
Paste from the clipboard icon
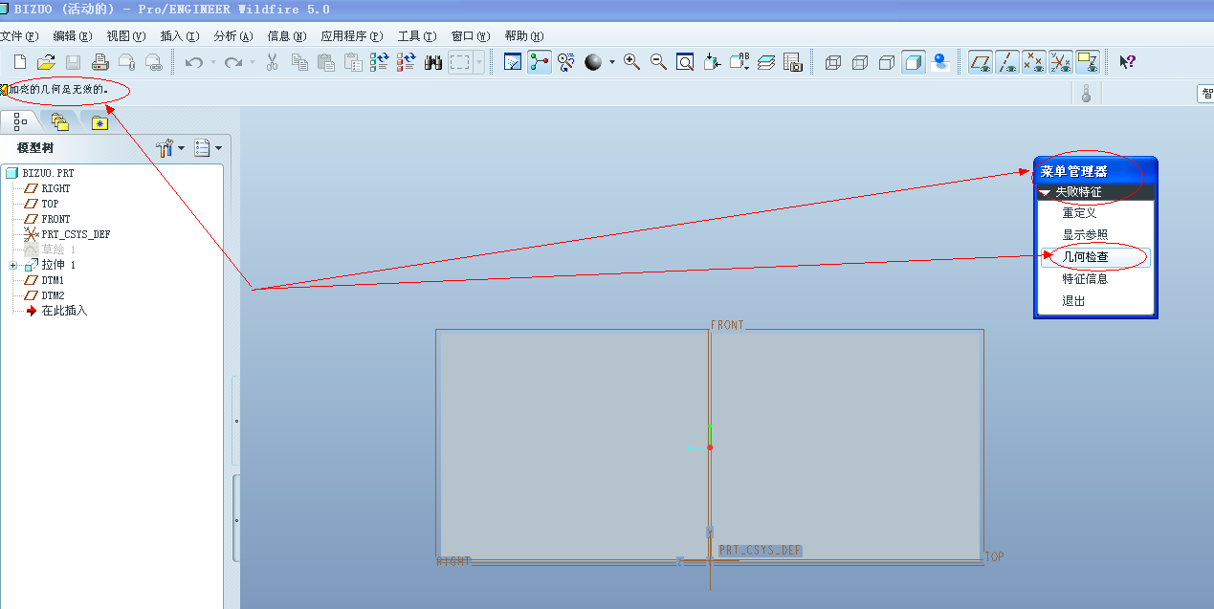coord(326,62)
